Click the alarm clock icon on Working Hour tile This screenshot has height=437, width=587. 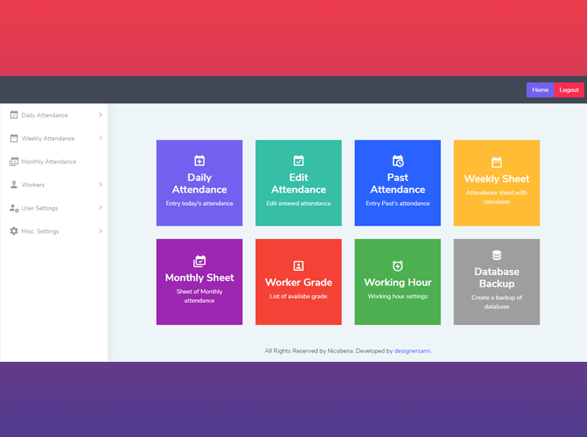pos(398,266)
